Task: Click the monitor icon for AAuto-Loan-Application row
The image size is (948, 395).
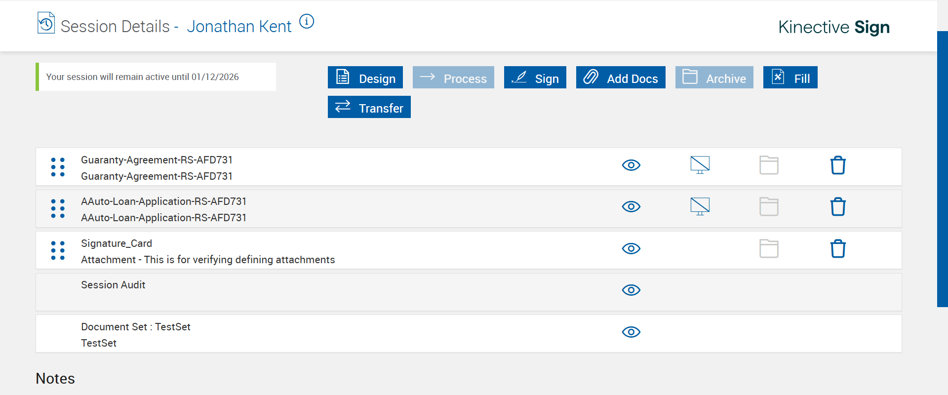Action: (x=700, y=206)
